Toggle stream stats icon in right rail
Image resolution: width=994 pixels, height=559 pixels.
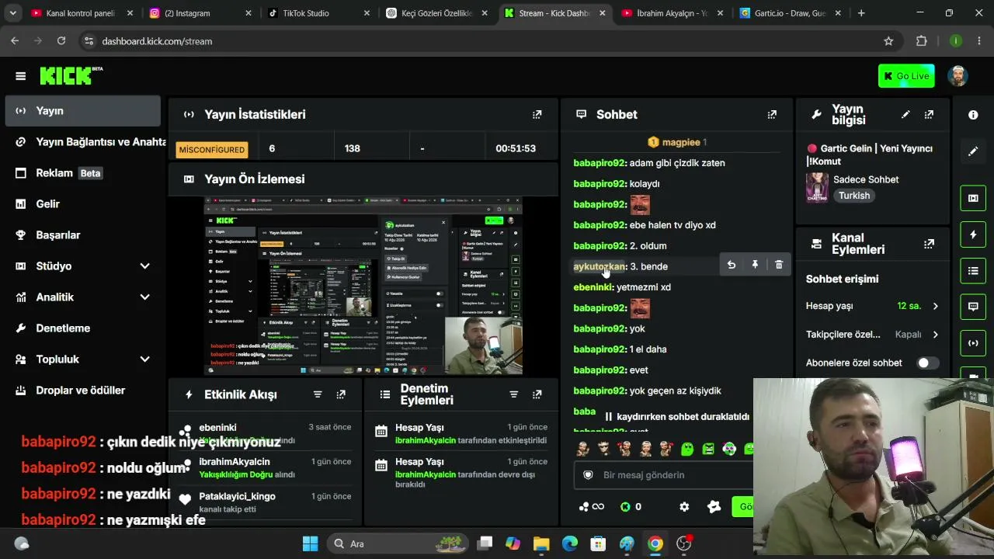point(973,343)
